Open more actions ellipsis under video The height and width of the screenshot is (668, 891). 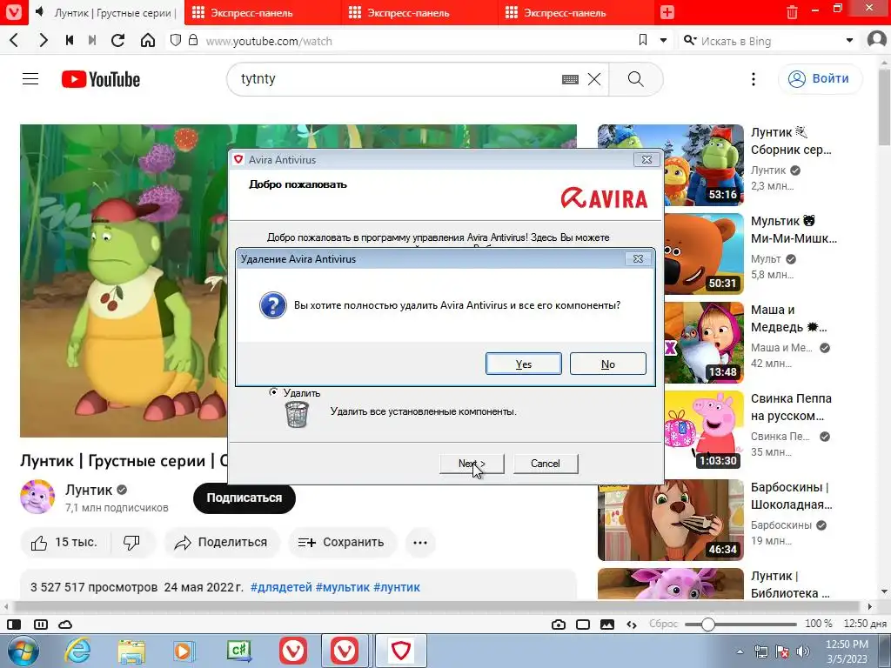coord(420,543)
